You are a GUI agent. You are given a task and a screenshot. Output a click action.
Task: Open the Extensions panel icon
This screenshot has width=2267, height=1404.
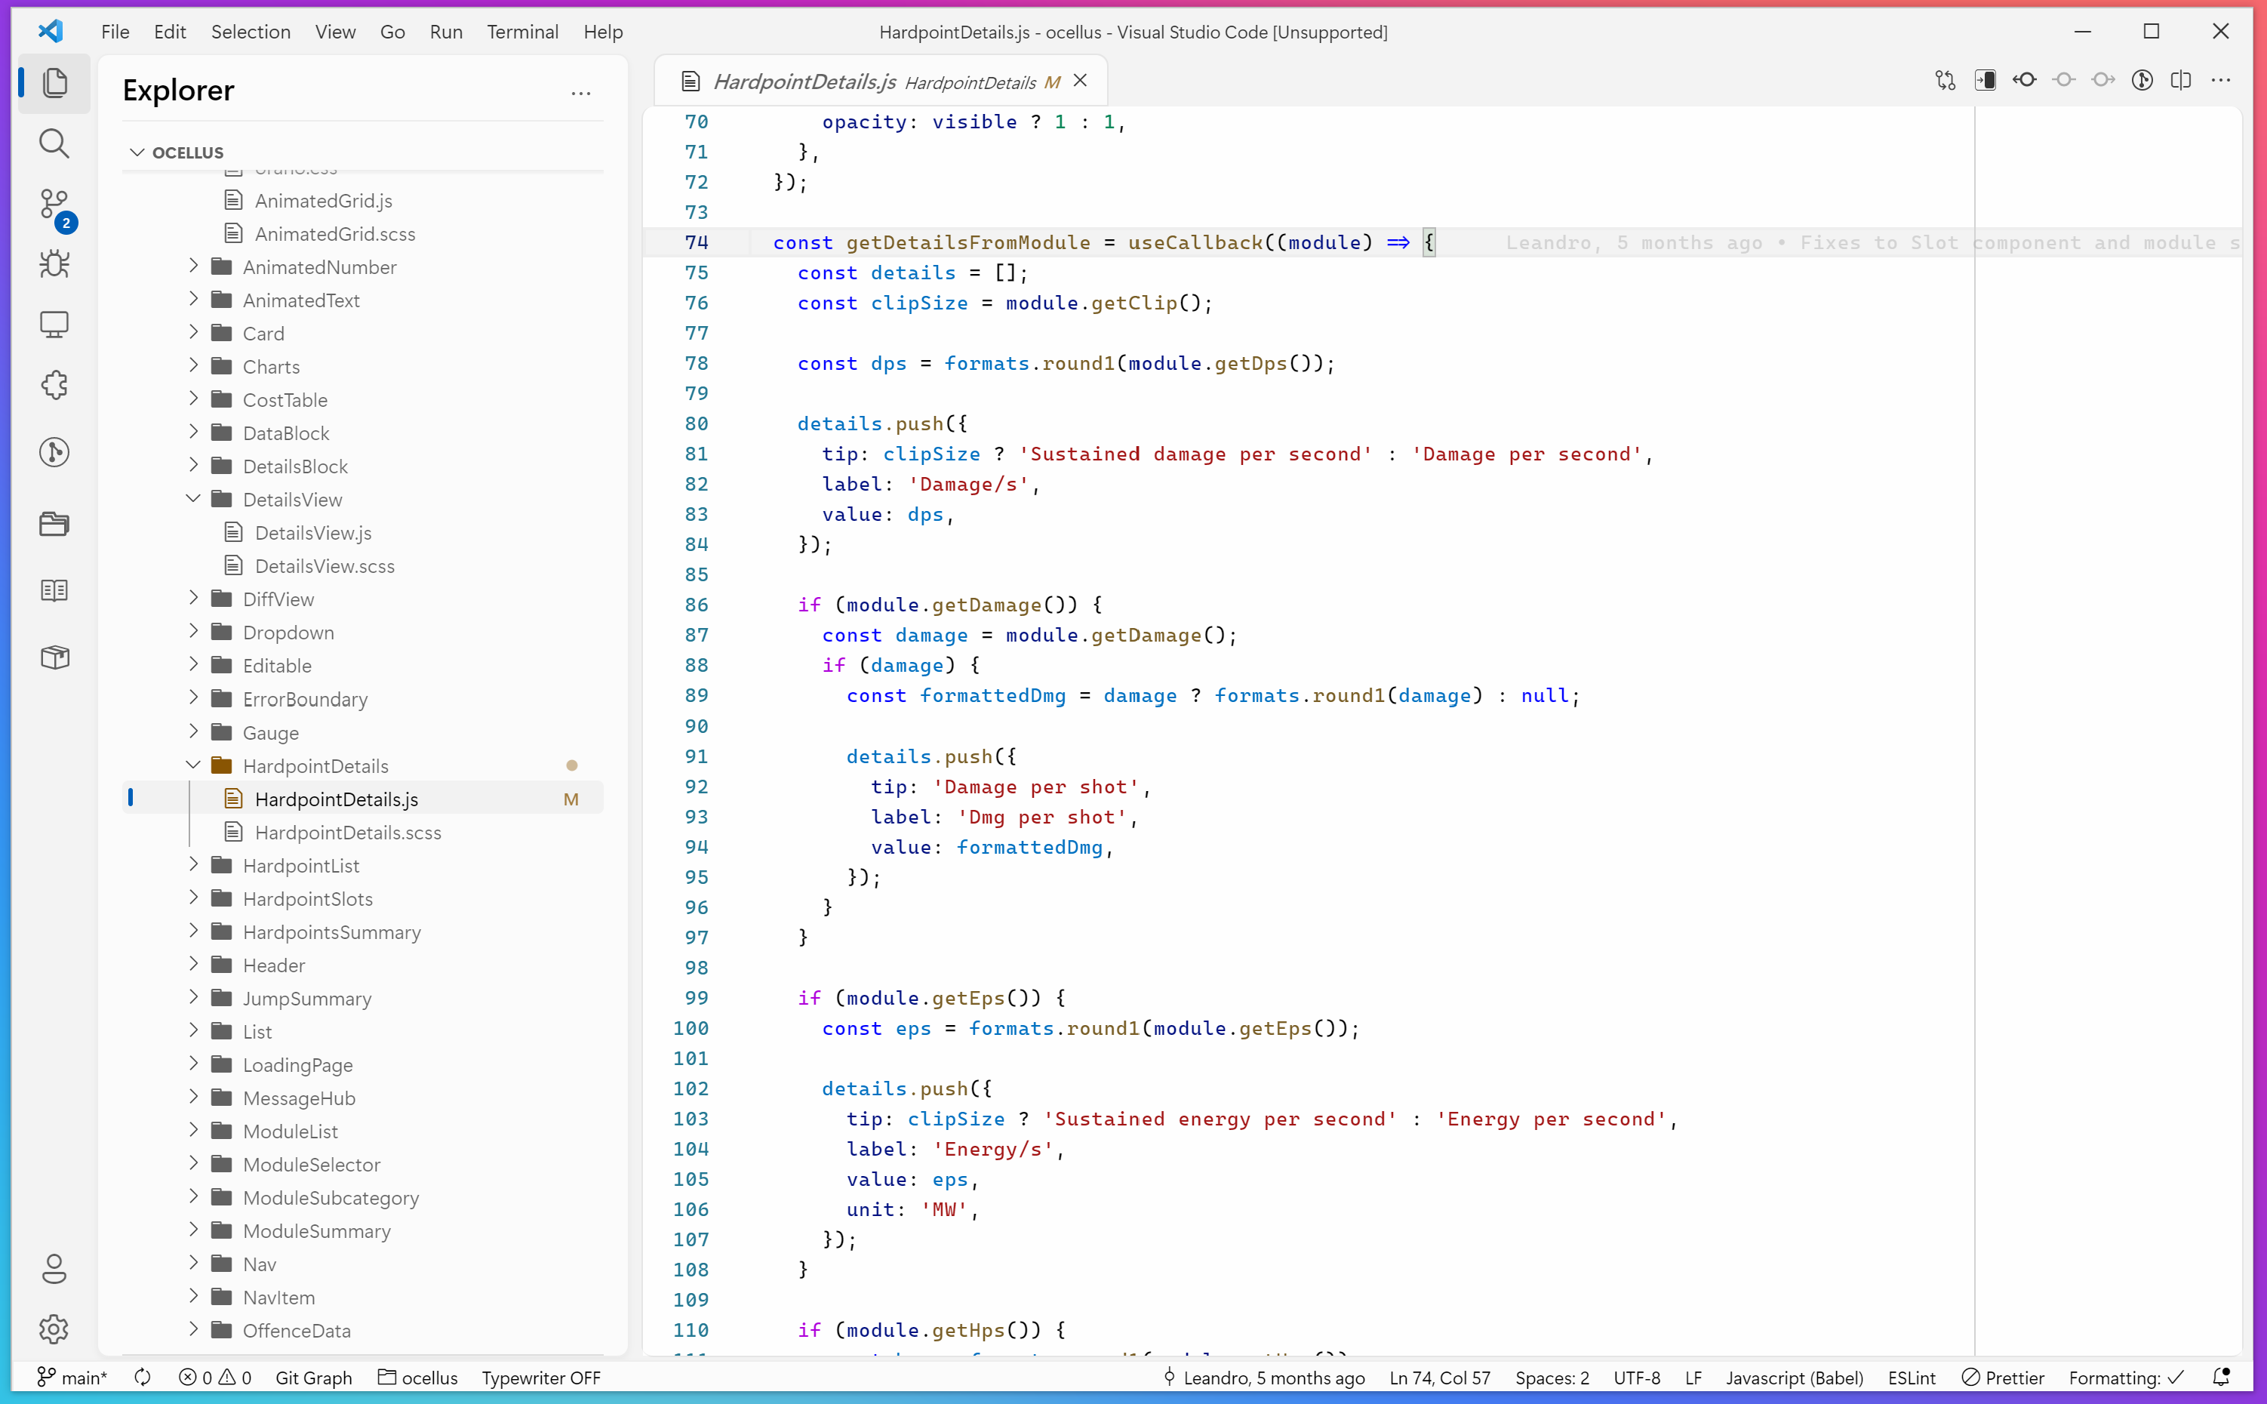(55, 386)
